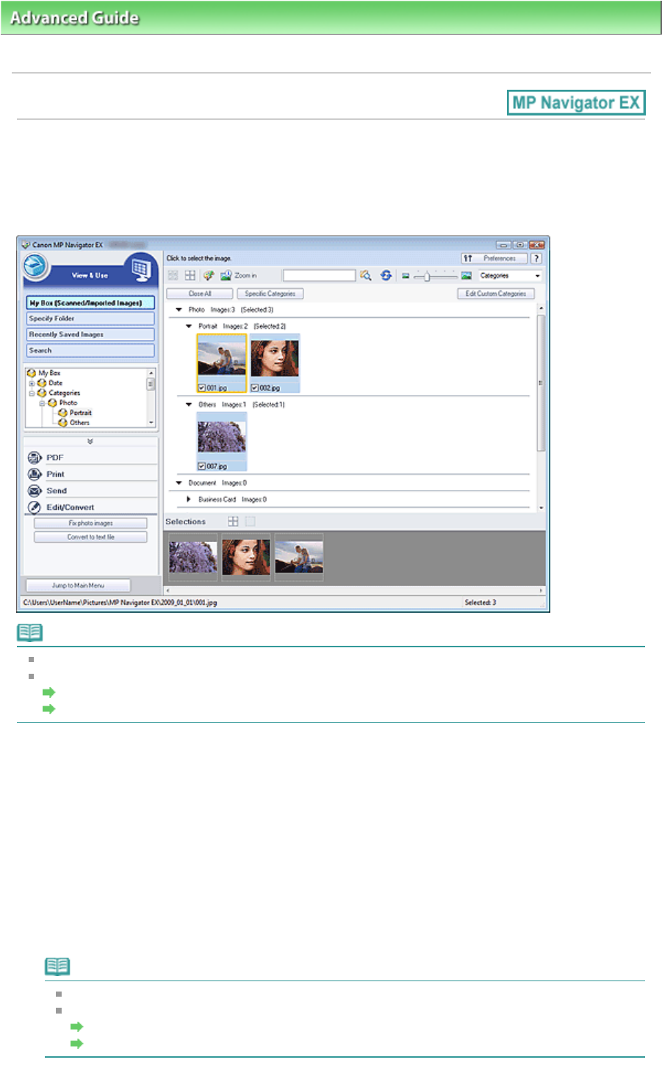
Task: Select the Recently Saved Images tab
Action: point(90,335)
